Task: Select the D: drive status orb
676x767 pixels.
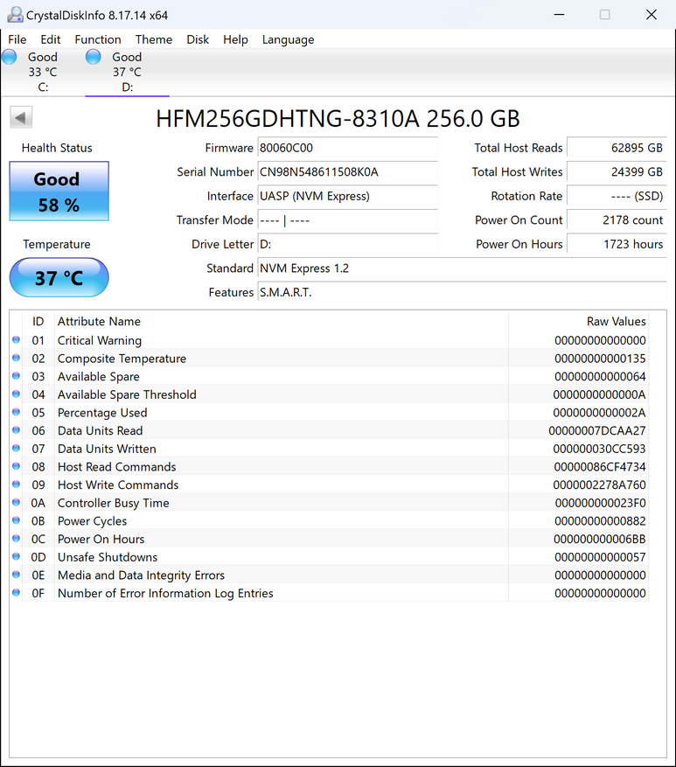Action: click(x=94, y=57)
